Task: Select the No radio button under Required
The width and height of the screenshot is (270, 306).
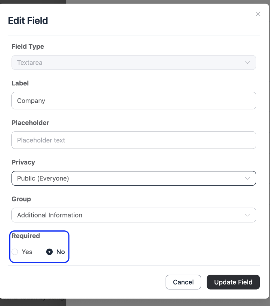Action: [49, 252]
